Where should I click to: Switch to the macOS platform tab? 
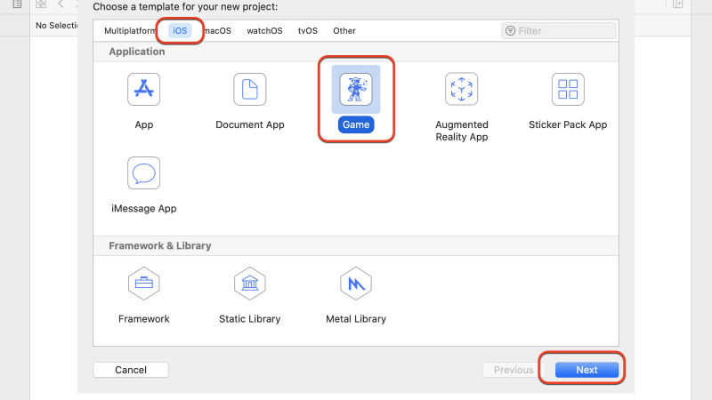(x=217, y=31)
